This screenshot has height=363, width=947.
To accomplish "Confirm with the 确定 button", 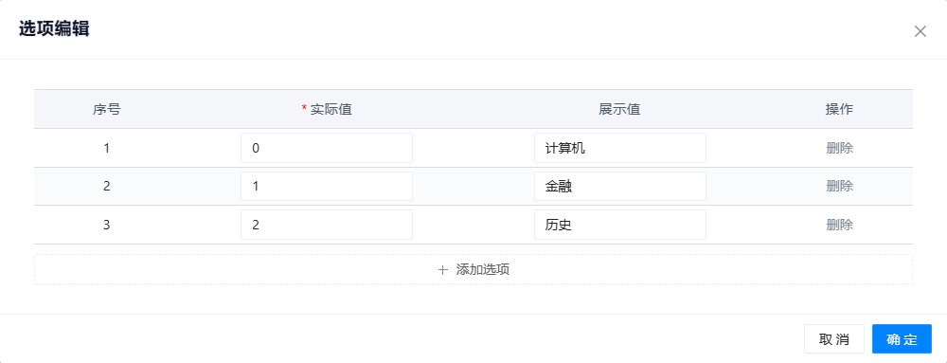I will [x=902, y=339].
